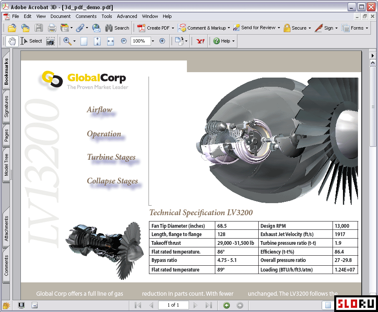Click the Search binoculars button
378x312 pixels.
tap(117, 28)
